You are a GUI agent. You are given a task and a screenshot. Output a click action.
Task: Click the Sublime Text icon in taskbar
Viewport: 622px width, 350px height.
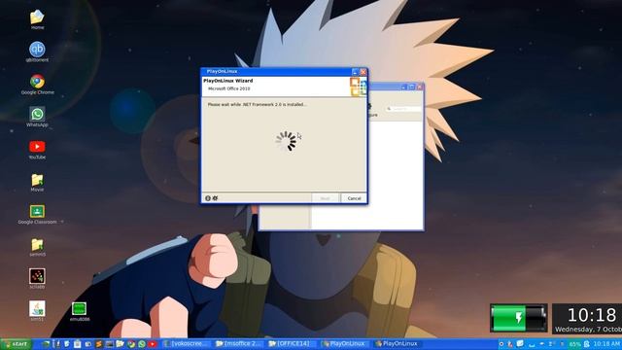(x=98, y=344)
